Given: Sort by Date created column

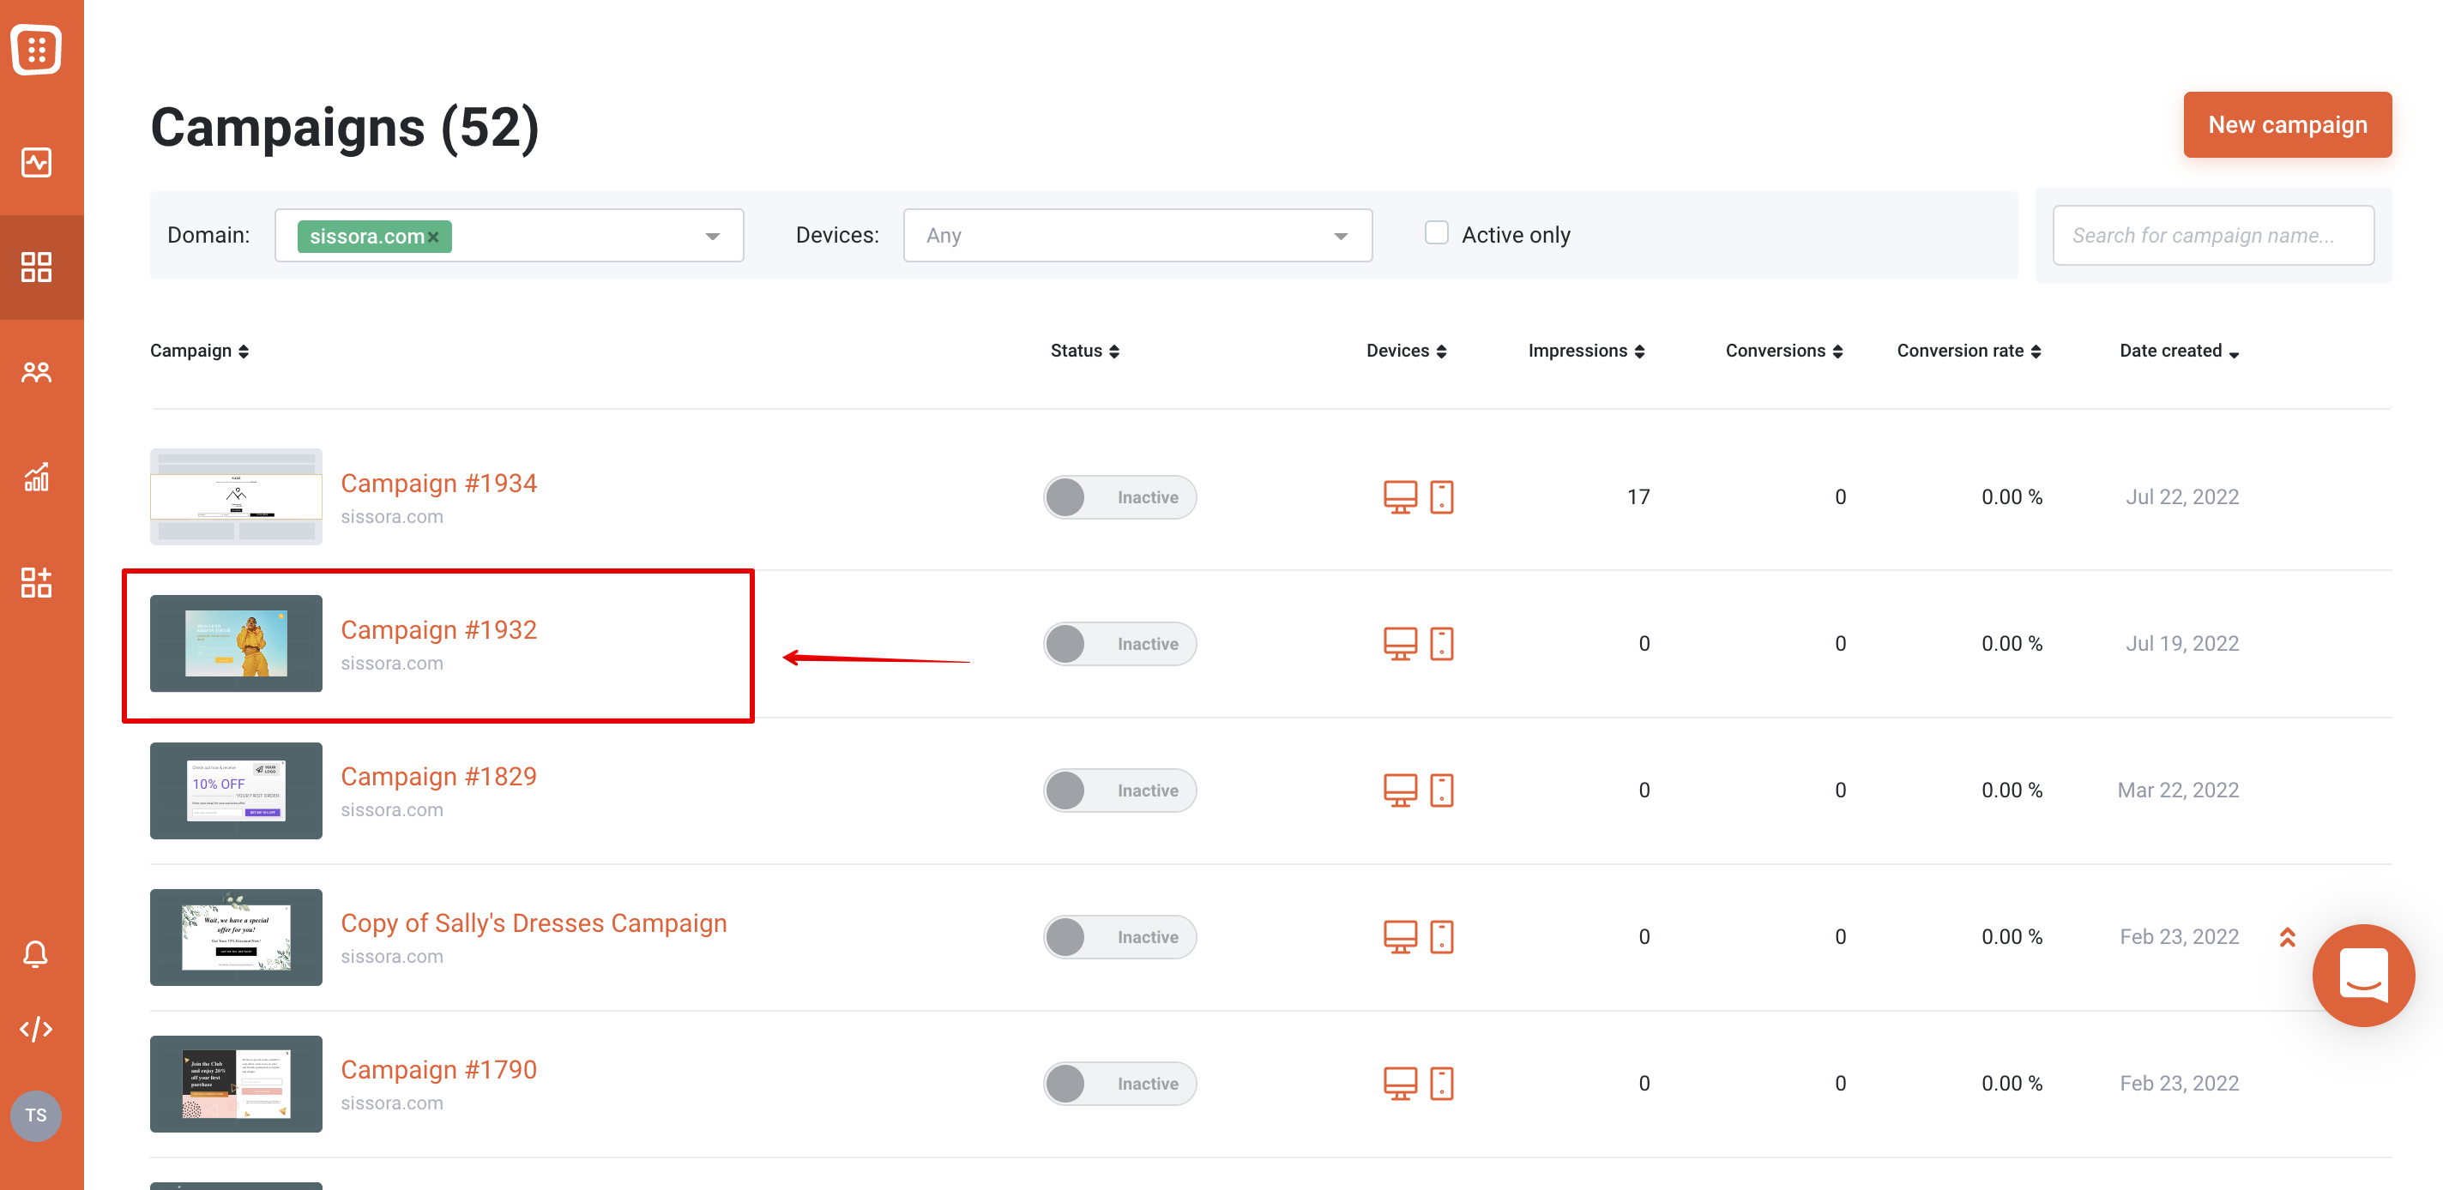Looking at the screenshot, I should pyautogui.click(x=2180, y=351).
